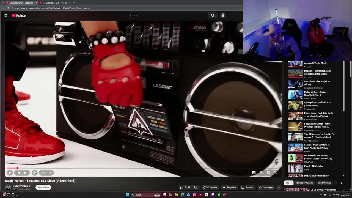
Task: Play the paused video
Action: coord(10,173)
